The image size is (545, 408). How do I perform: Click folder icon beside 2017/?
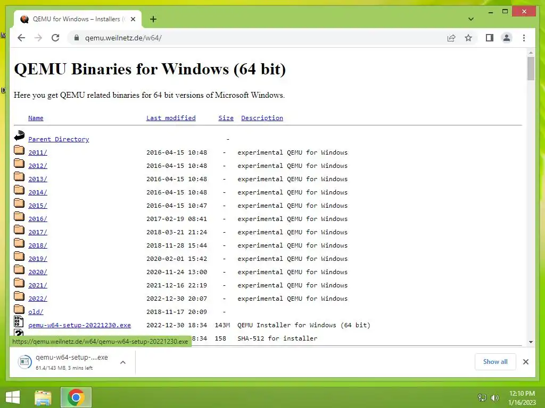click(x=19, y=229)
